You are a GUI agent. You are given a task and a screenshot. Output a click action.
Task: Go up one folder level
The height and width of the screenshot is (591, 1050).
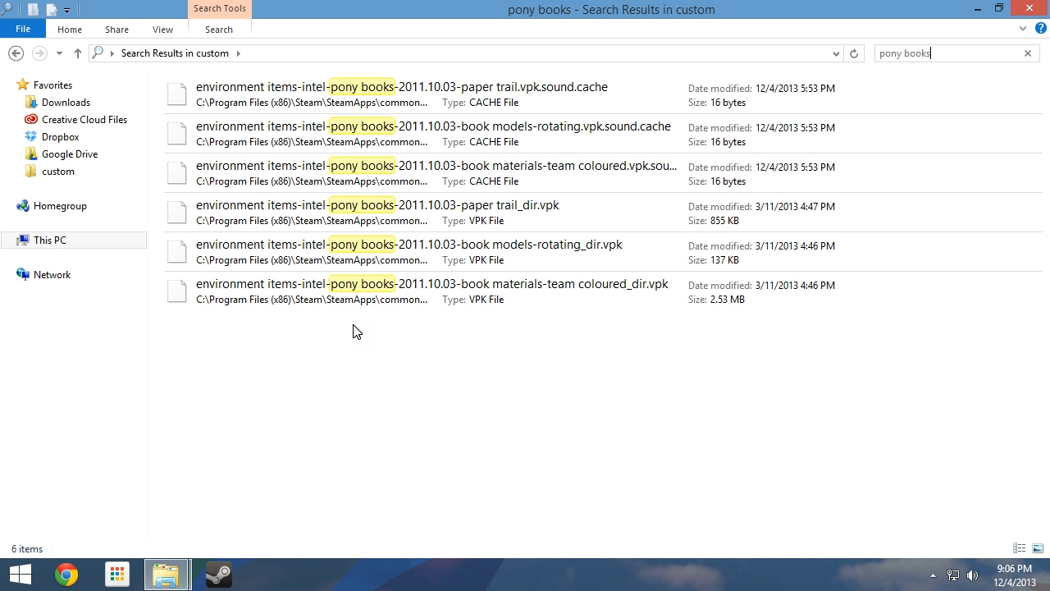[x=77, y=53]
